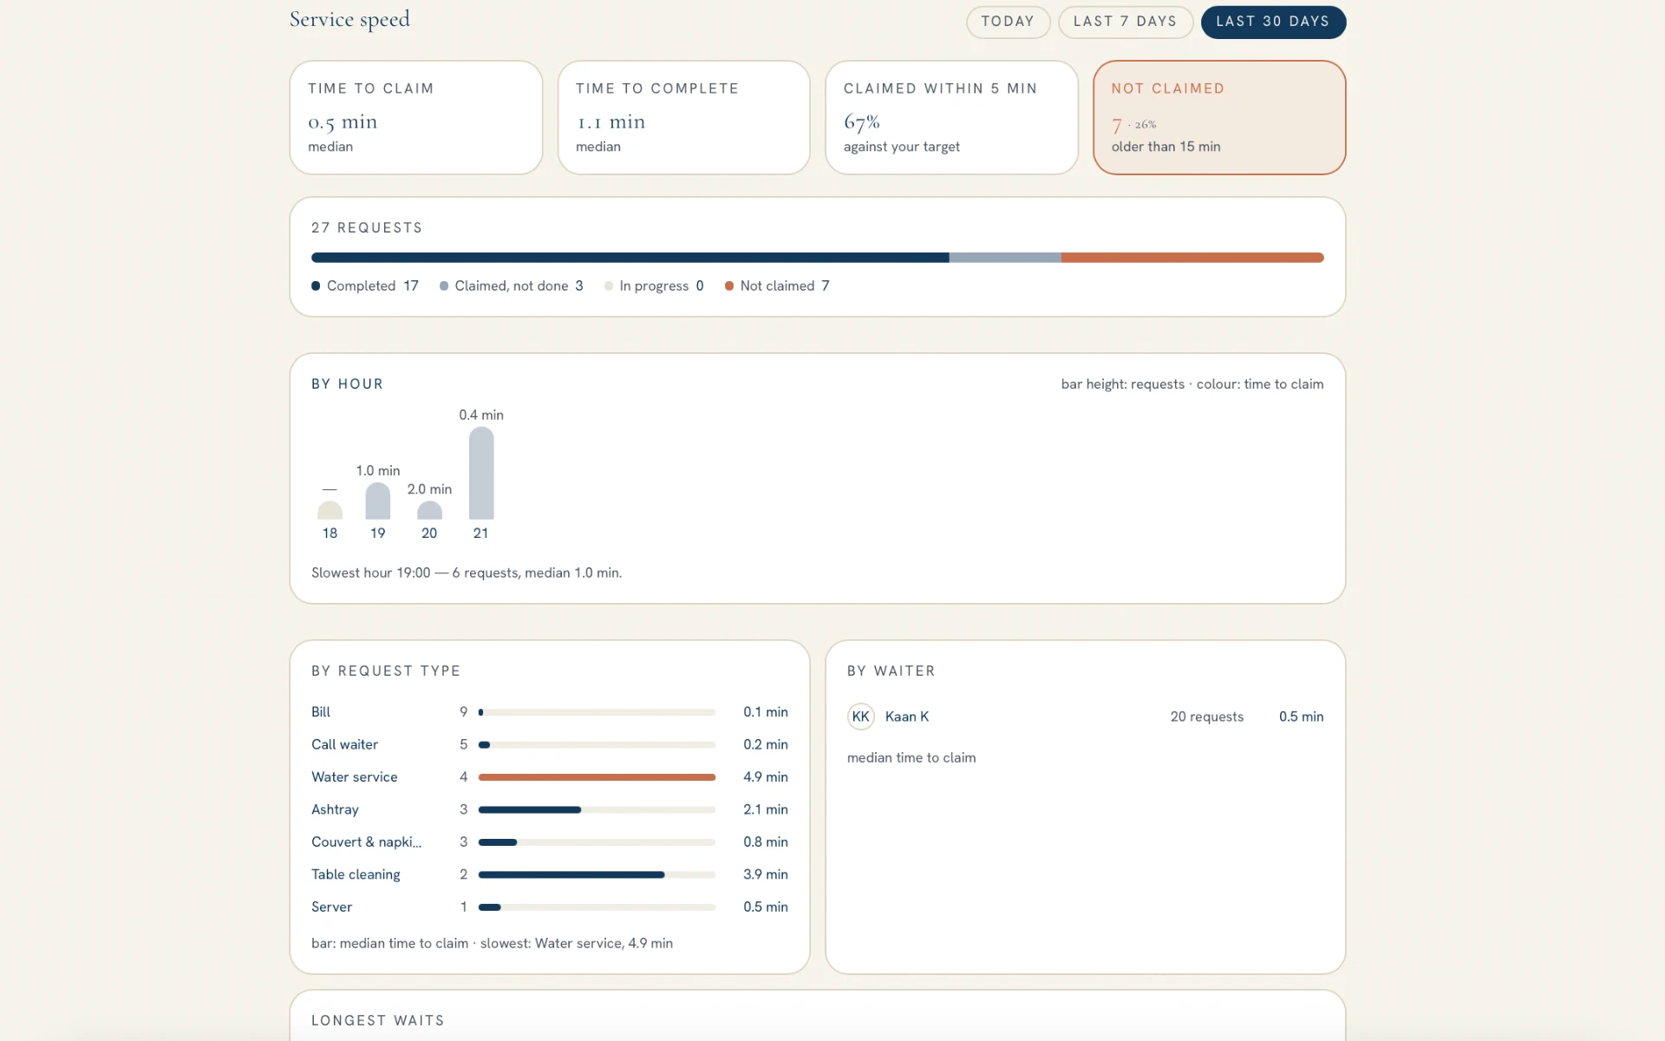Open the Time to Complete card

[683, 117]
